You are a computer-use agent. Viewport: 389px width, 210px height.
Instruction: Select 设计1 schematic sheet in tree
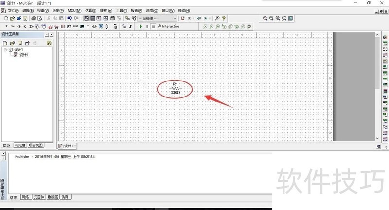coord(24,55)
